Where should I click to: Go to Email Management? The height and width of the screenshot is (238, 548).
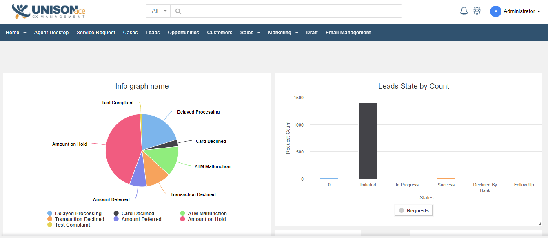[x=348, y=32]
